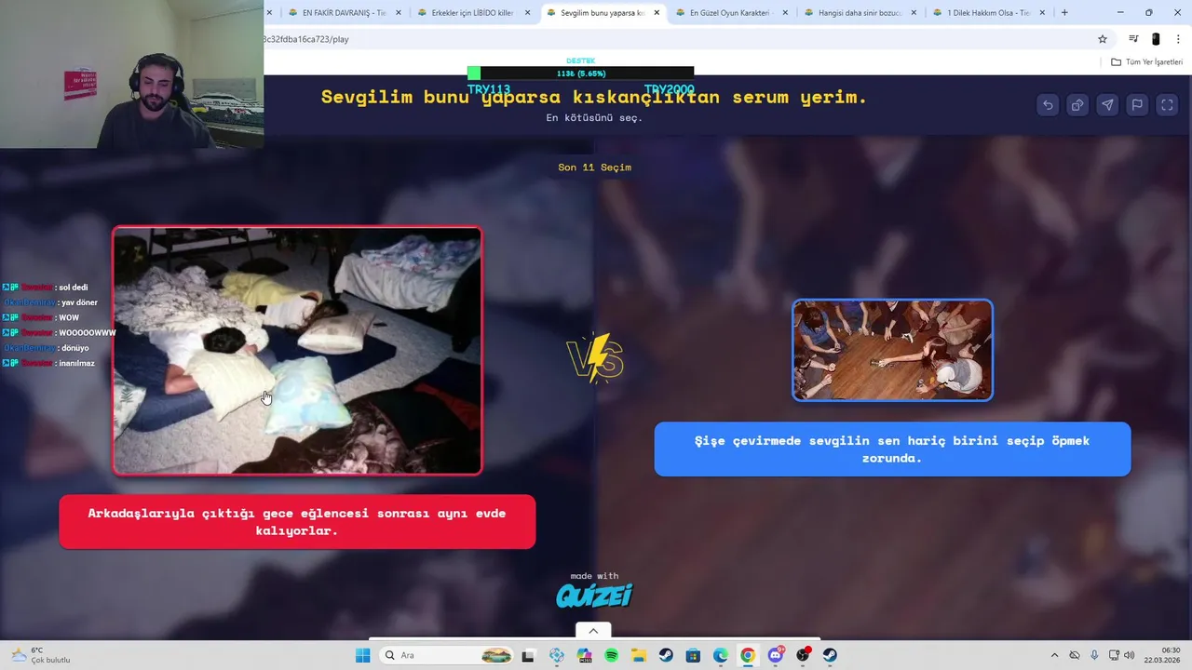Open the volume control in system tray

[1129, 655]
